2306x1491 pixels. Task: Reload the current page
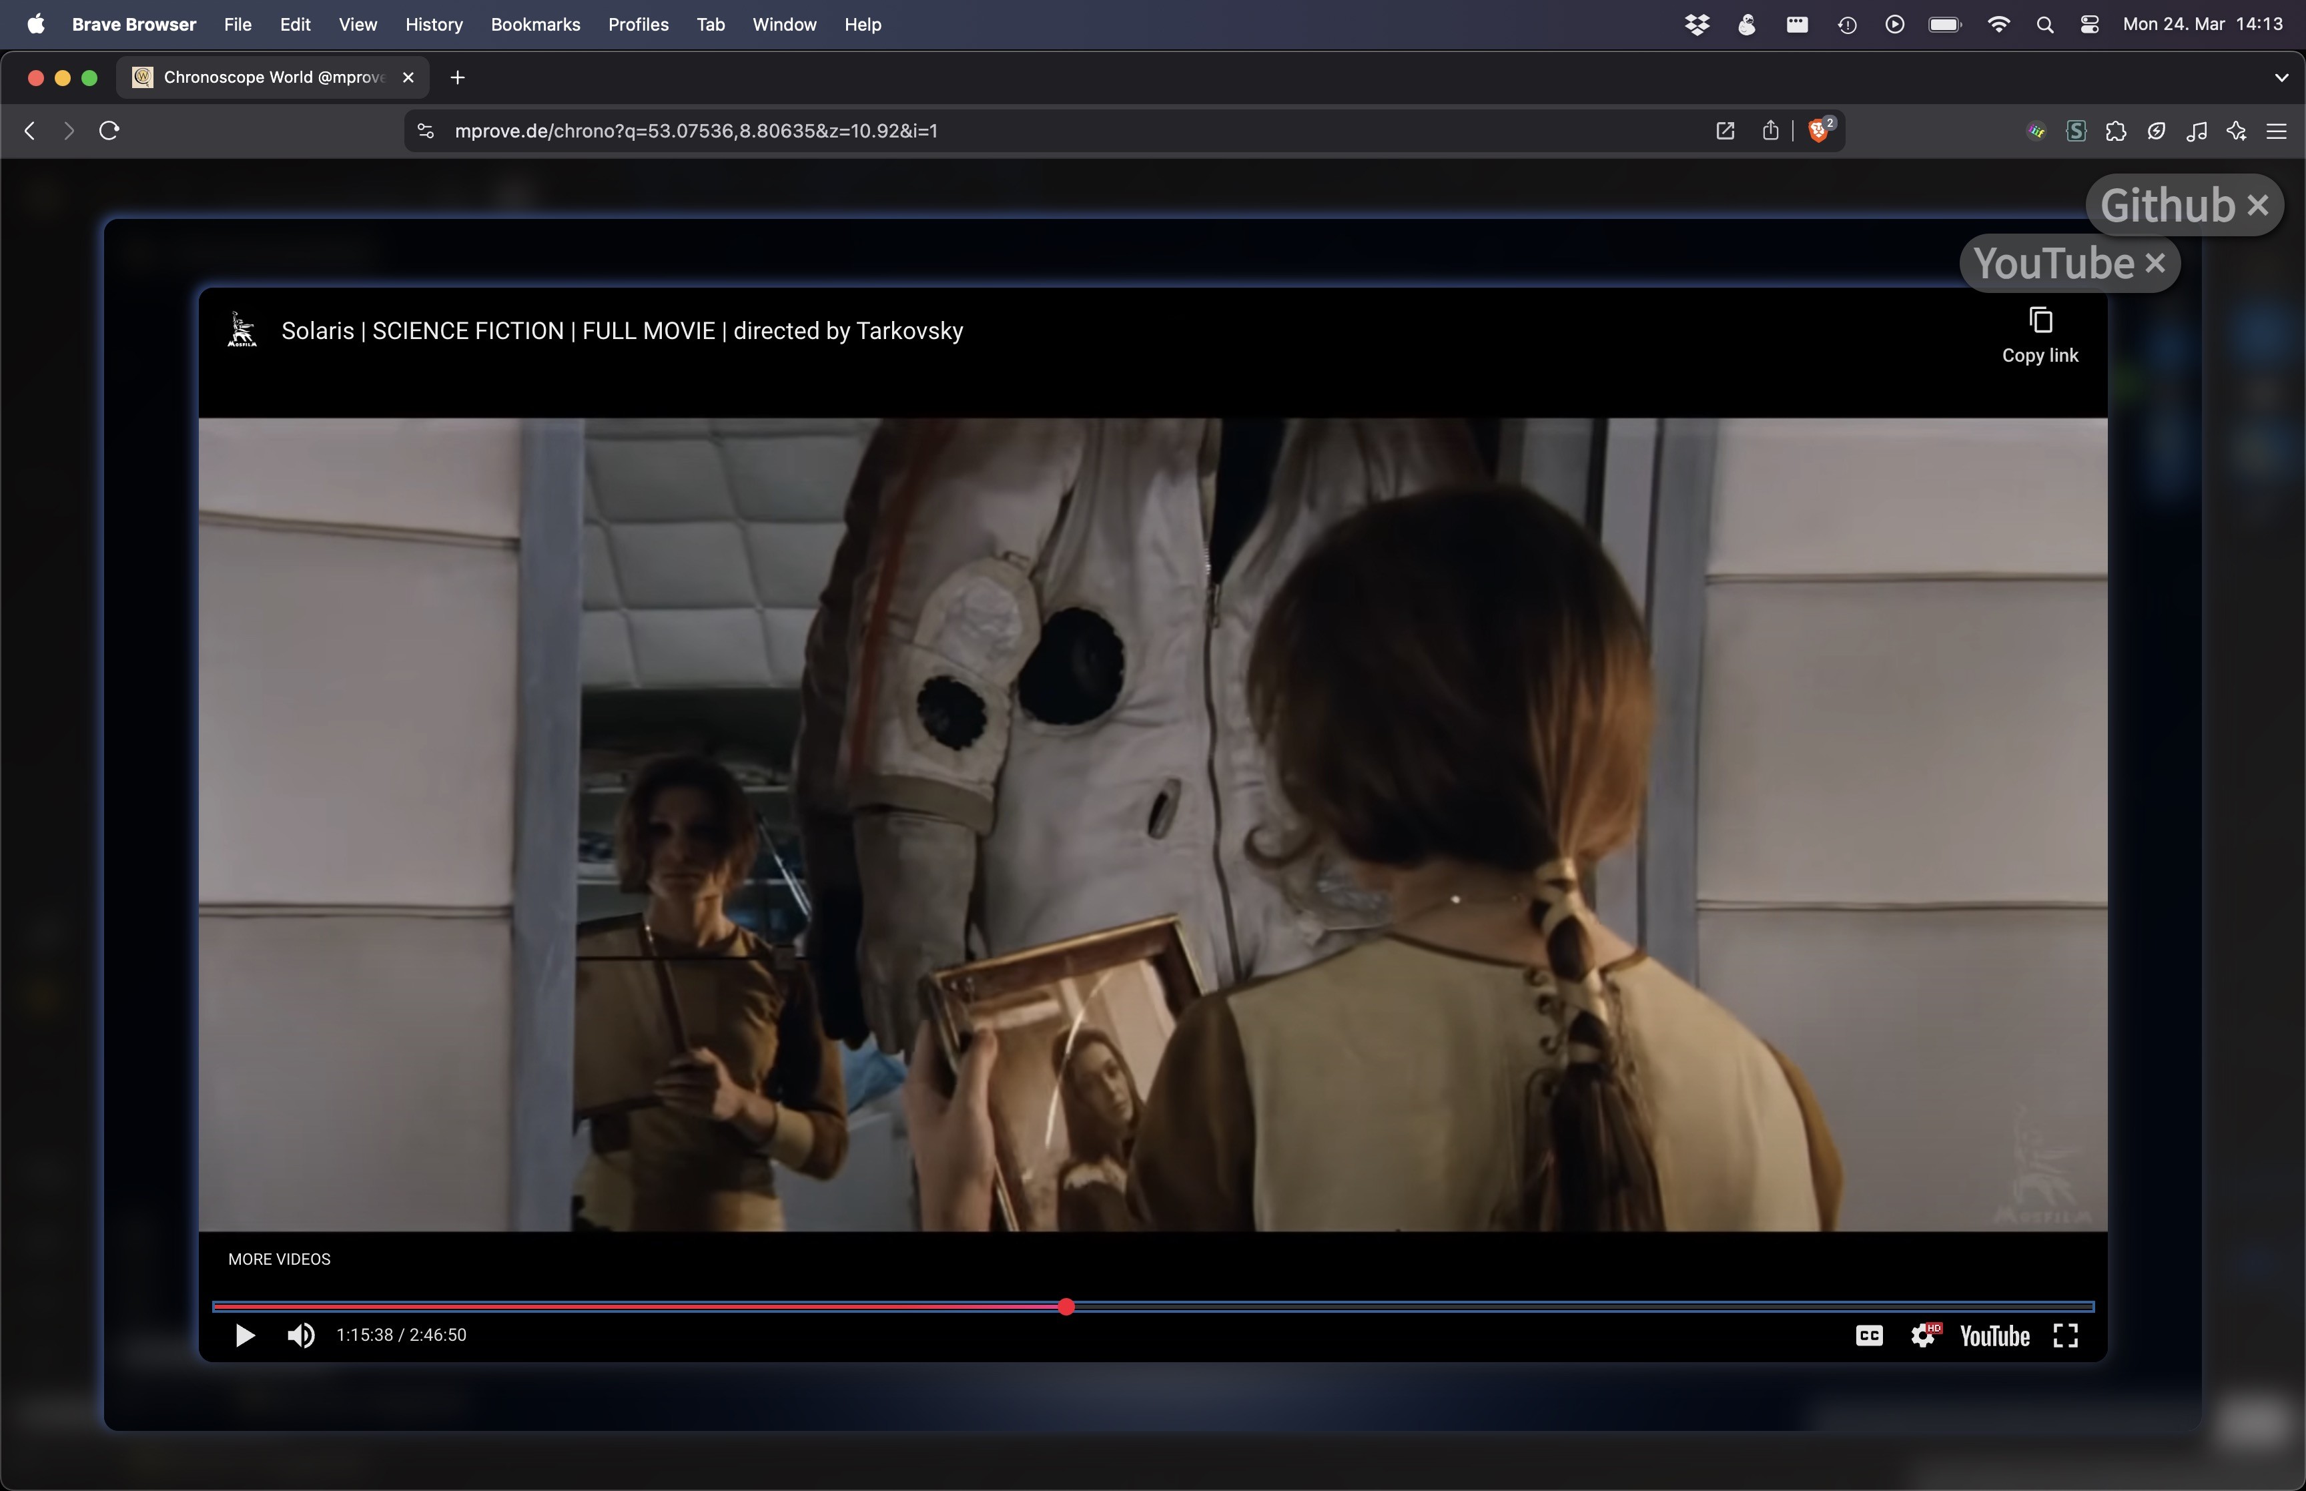pyautogui.click(x=109, y=131)
